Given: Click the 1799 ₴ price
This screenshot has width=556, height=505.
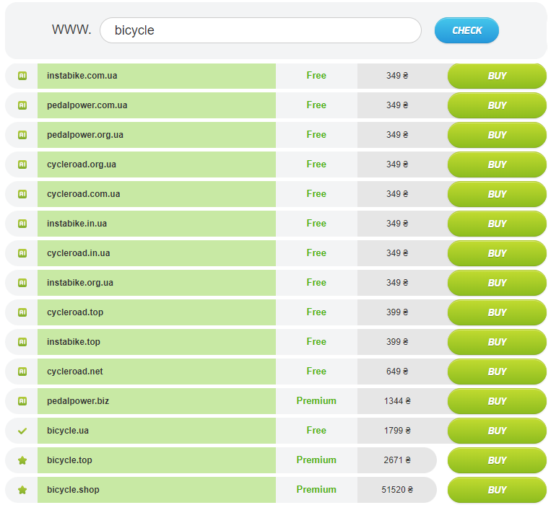Looking at the screenshot, I should 397,431.
